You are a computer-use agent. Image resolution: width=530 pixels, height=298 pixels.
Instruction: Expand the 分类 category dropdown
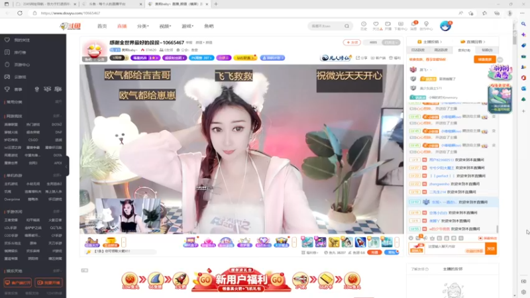[x=142, y=26]
